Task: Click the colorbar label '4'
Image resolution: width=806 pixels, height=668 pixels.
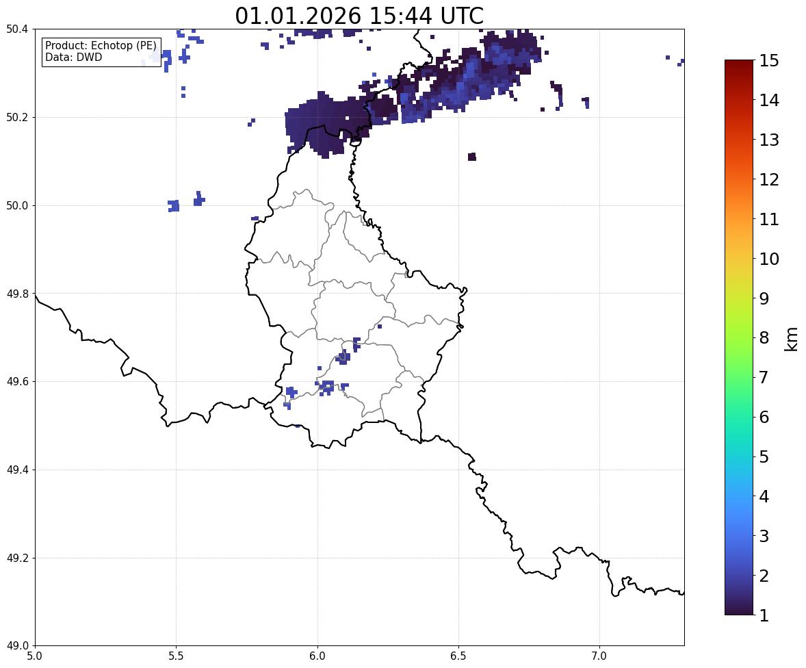Action: tap(764, 496)
